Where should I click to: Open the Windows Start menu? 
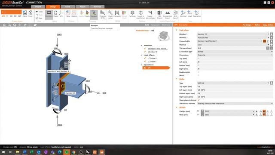tap(3, 152)
